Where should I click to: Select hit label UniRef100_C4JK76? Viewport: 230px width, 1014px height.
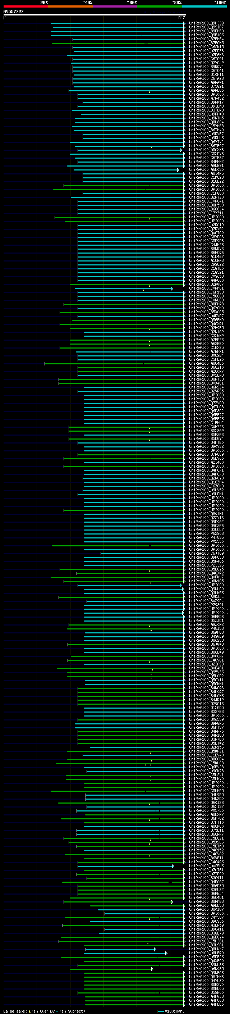pos(206,245)
